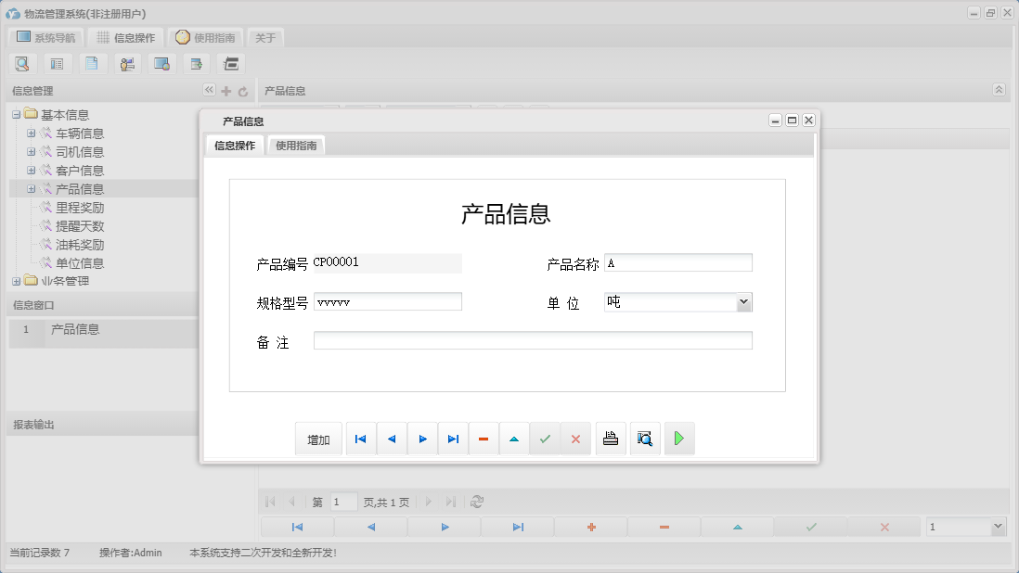The image size is (1019, 573).
Task: Open the search/preview icon in the toolbar
Action: pos(22,63)
